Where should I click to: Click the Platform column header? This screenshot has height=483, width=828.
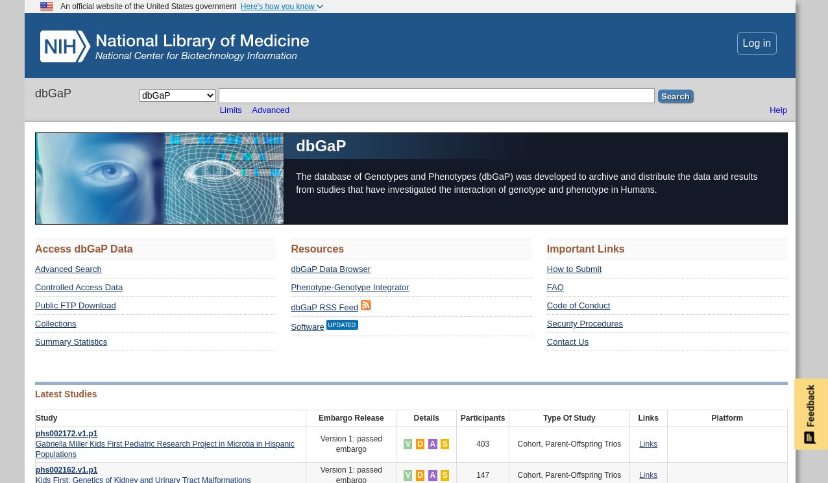coord(727,418)
